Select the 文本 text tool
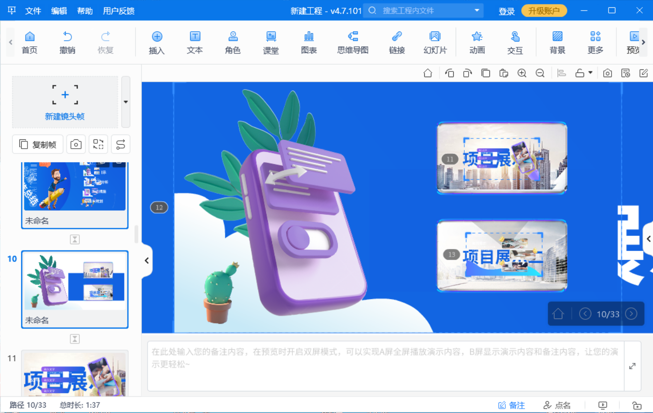The image size is (653, 413). pyautogui.click(x=195, y=42)
